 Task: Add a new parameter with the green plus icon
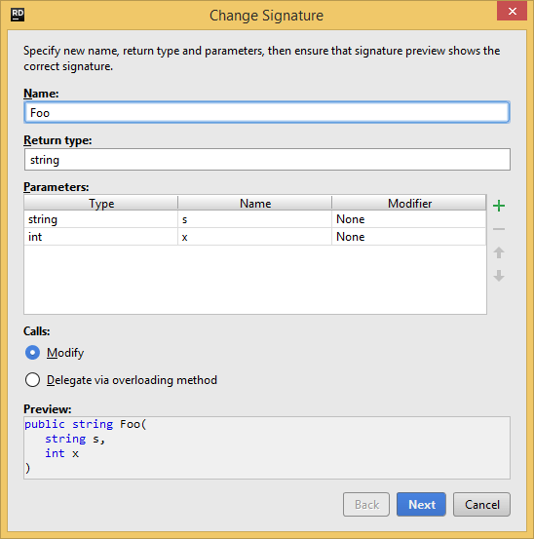point(499,206)
